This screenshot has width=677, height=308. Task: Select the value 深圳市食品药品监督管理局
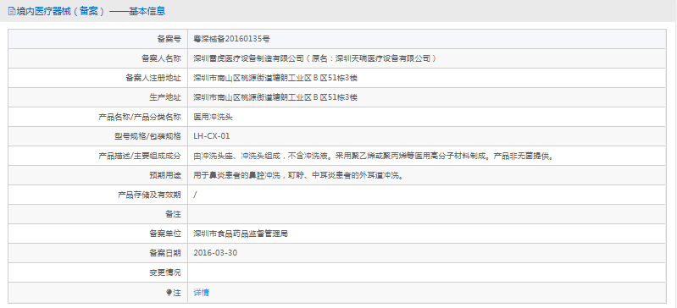241,234
